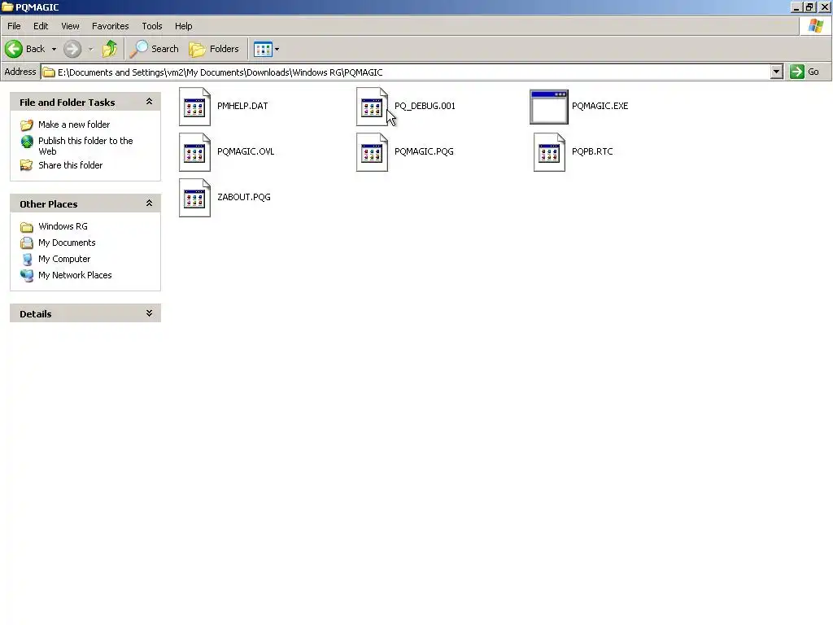The image size is (833, 625).
Task: Toggle the Folders pane icon
Action: pyautogui.click(x=197, y=49)
